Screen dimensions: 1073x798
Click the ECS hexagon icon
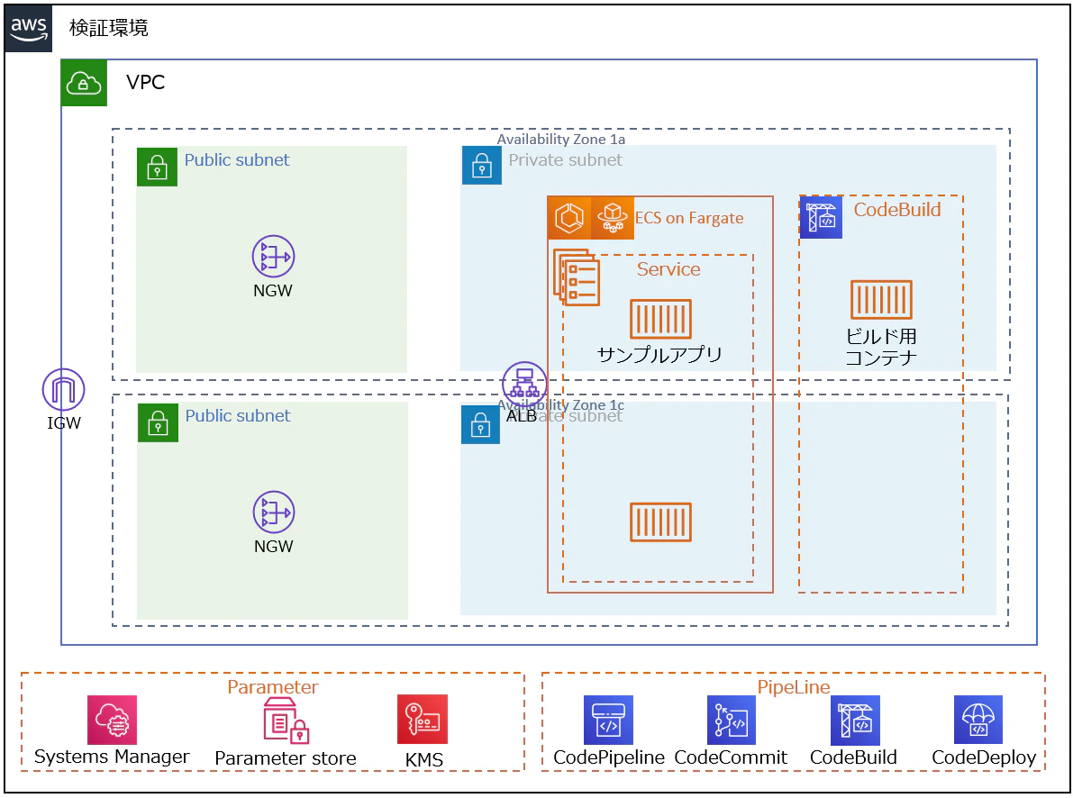pyautogui.click(x=568, y=218)
